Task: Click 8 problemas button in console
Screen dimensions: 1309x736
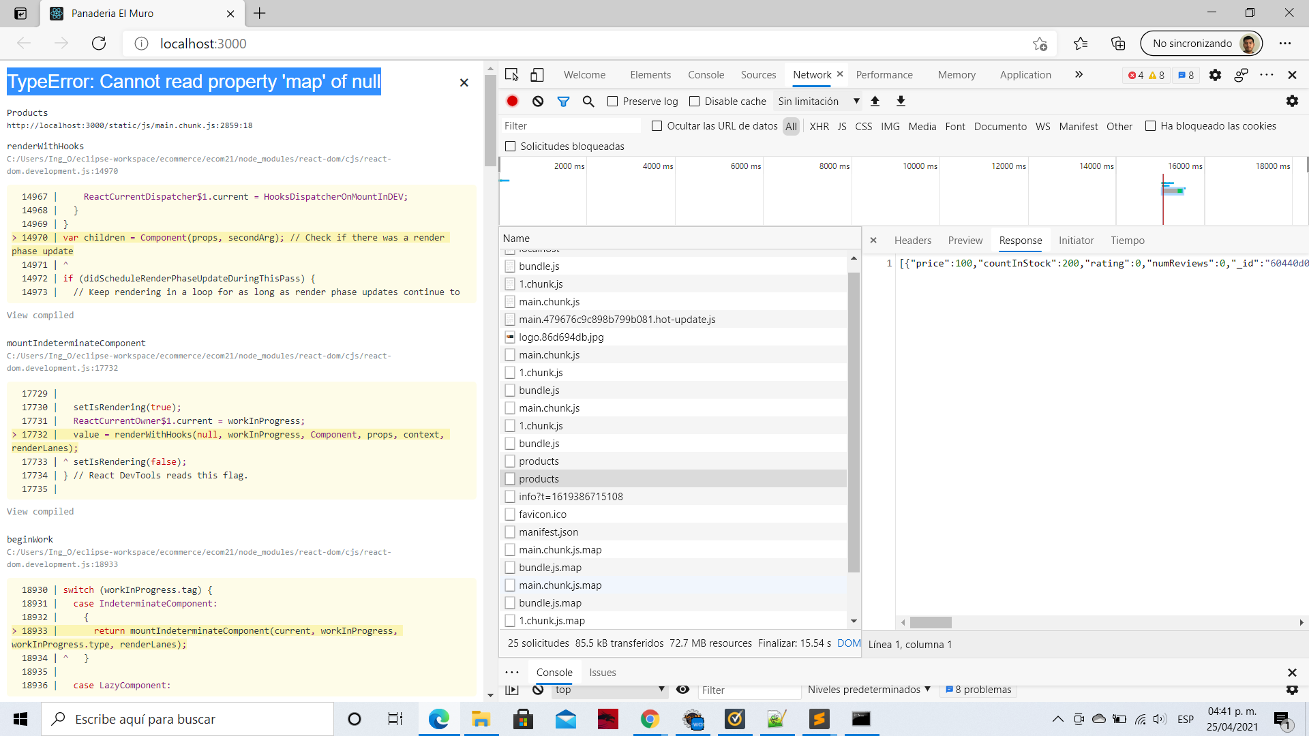Action: tap(978, 690)
